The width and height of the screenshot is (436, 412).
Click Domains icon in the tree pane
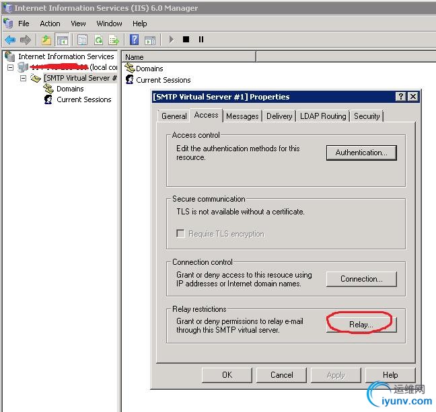tap(48, 89)
